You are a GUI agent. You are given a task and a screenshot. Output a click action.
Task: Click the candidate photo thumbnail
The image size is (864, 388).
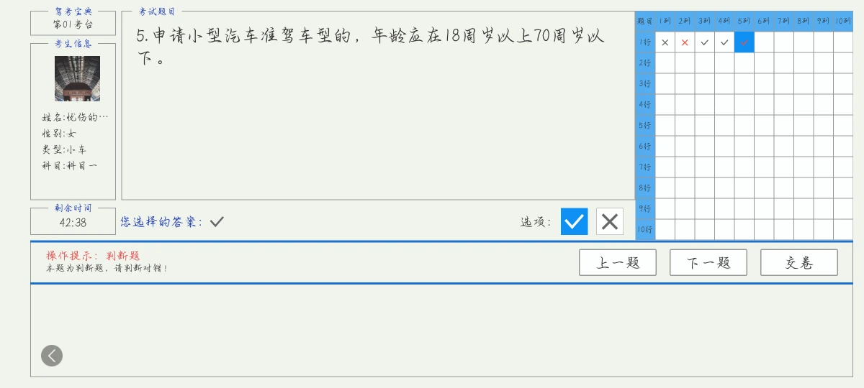click(77, 78)
